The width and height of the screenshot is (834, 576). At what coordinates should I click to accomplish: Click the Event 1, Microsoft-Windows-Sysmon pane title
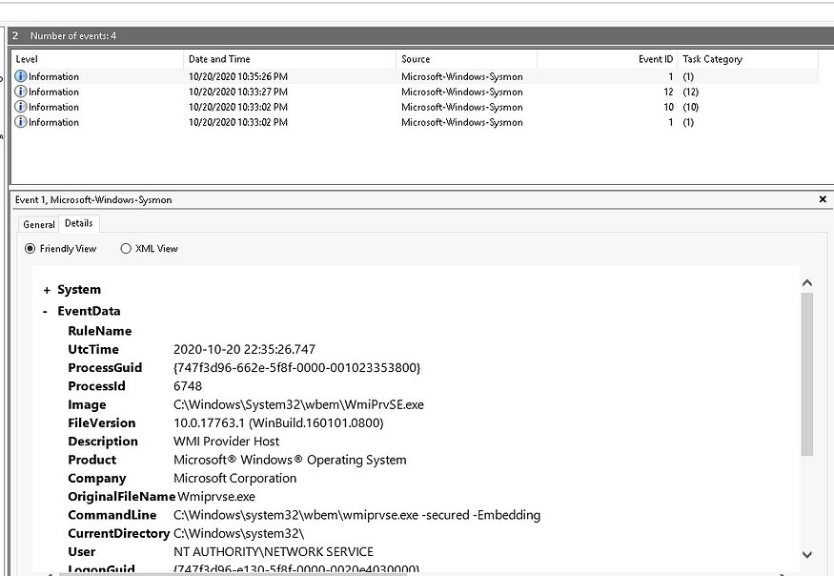click(93, 199)
